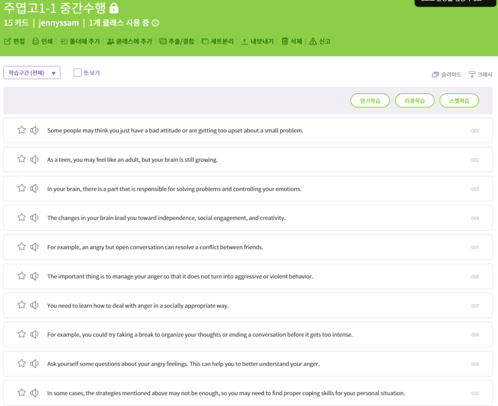Toggle the 뜻 보기 checkbox

tap(78, 72)
